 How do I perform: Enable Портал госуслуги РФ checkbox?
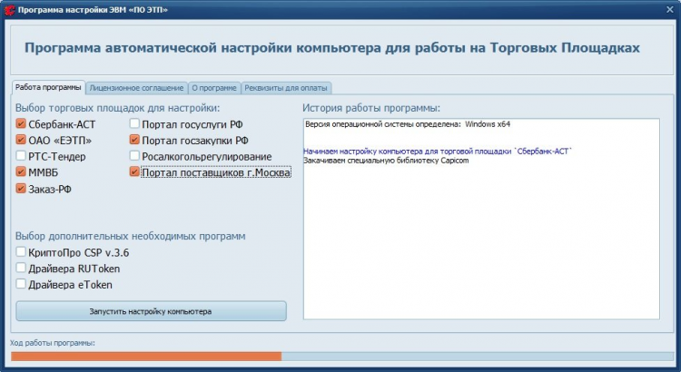134,123
